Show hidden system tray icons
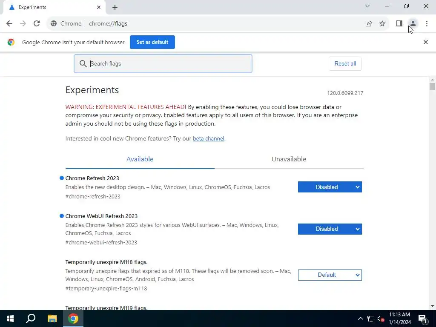This screenshot has height=327, width=436. (360, 318)
